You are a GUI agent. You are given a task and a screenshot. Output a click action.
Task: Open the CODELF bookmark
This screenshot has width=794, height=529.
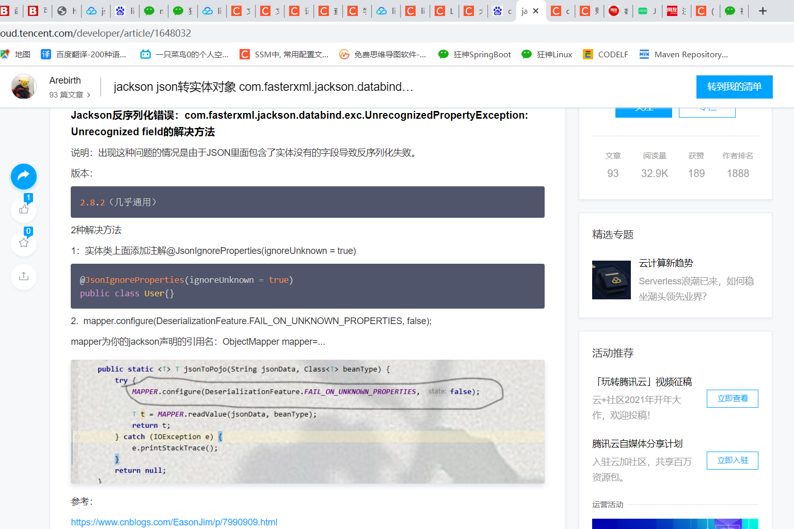tap(605, 54)
